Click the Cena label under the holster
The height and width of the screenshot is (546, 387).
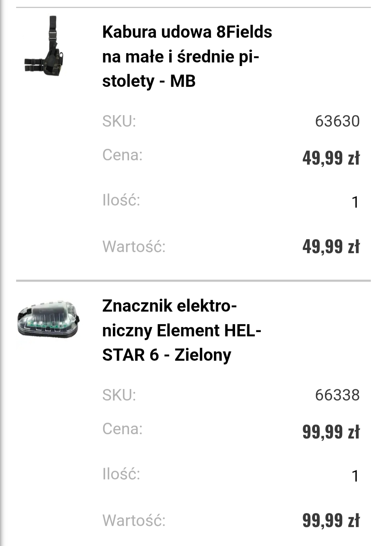[122, 155]
